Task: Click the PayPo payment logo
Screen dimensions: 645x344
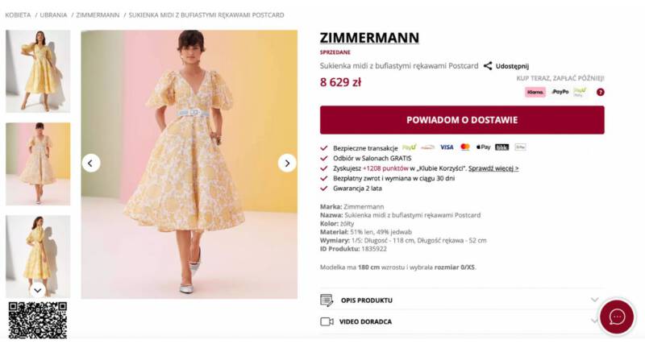Action: pos(560,92)
